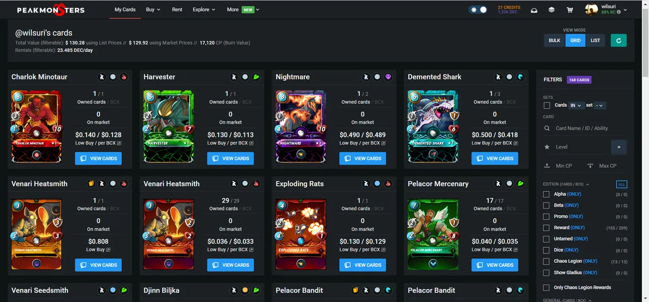Open the card stack collection icon in the header
Viewport: 649px width, 302px height.
[x=552, y=10]
